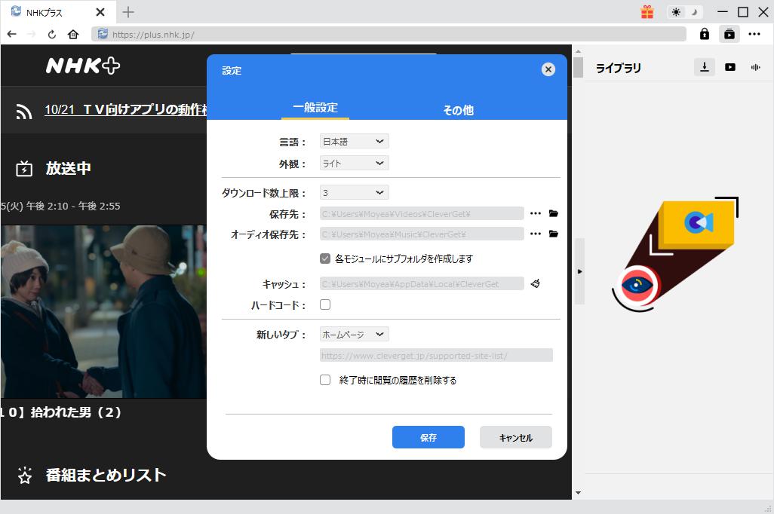The width and height of the screenshot is (774, 514).
Task: Open the gift box promotion icon
Action: [x=647, y=12]
